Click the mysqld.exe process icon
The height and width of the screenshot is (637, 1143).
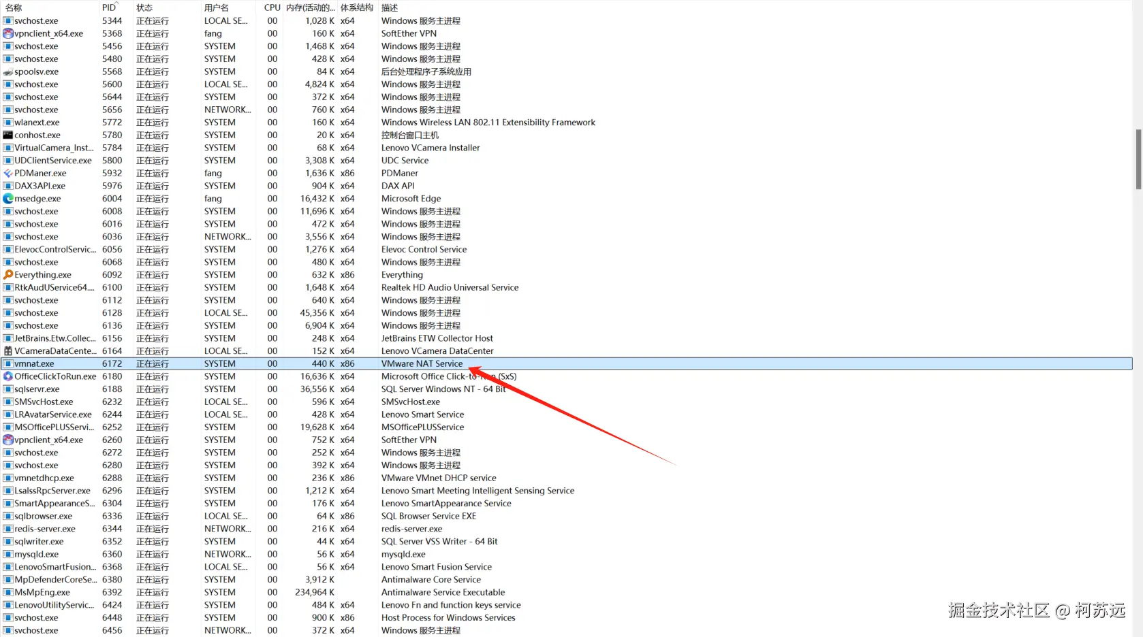(8, 555)
